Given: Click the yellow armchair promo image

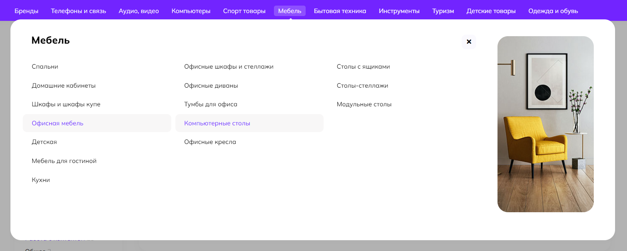Looking at the screenshot, I should click(545, 124).
